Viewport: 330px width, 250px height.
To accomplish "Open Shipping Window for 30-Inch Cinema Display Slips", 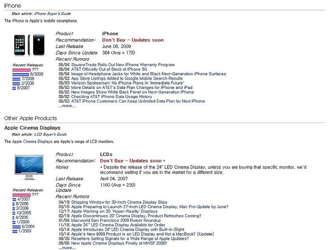I will (x=119, y=202).
